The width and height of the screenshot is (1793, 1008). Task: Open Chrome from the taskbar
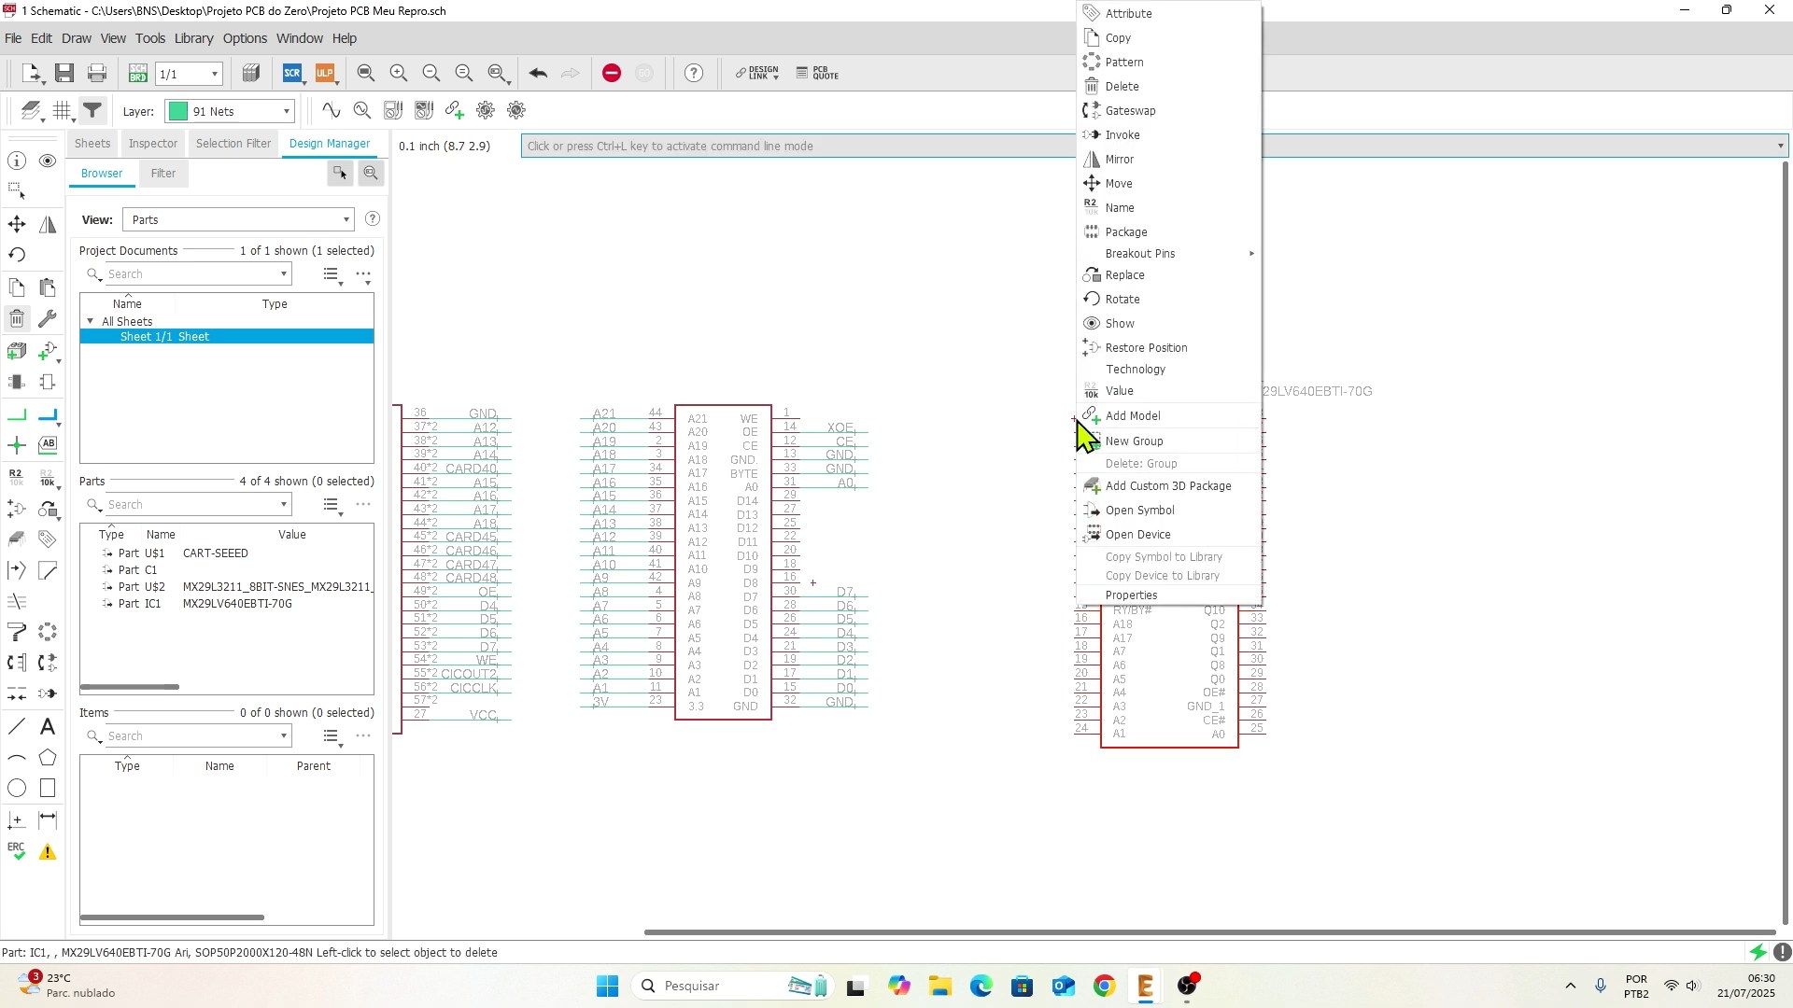click(x=1104, y=987)
